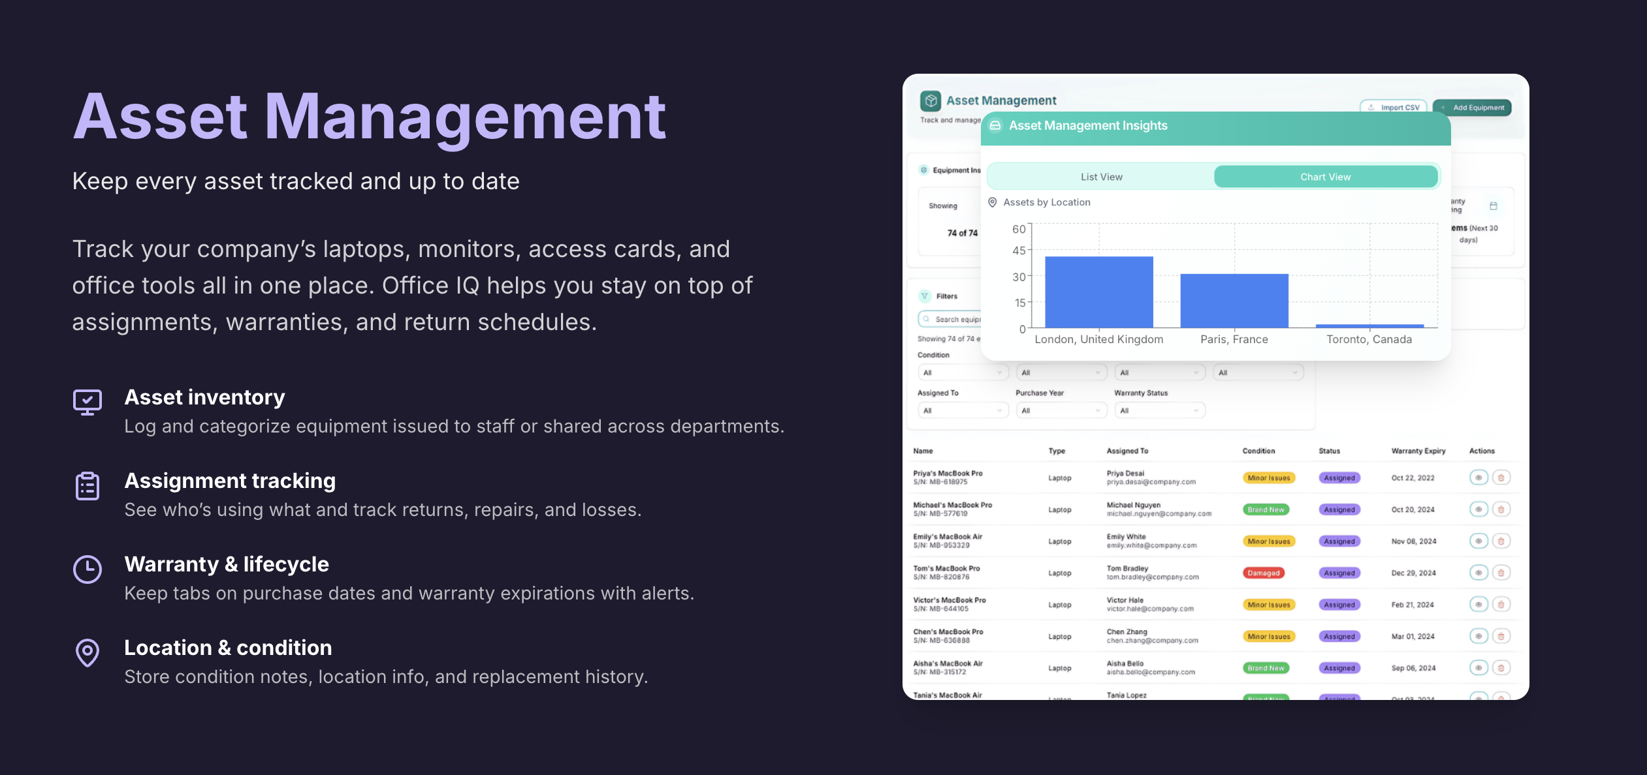Click trash icon for Tom's MacBook Pro
This screenshot has height=775, width=1647.
coord(1501,573)
